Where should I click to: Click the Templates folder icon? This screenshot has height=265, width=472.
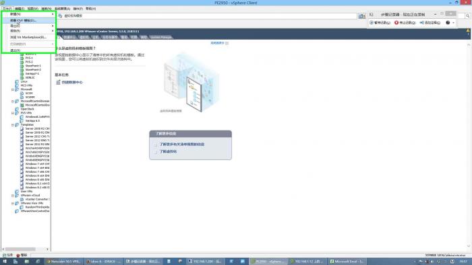coord(17,125)
